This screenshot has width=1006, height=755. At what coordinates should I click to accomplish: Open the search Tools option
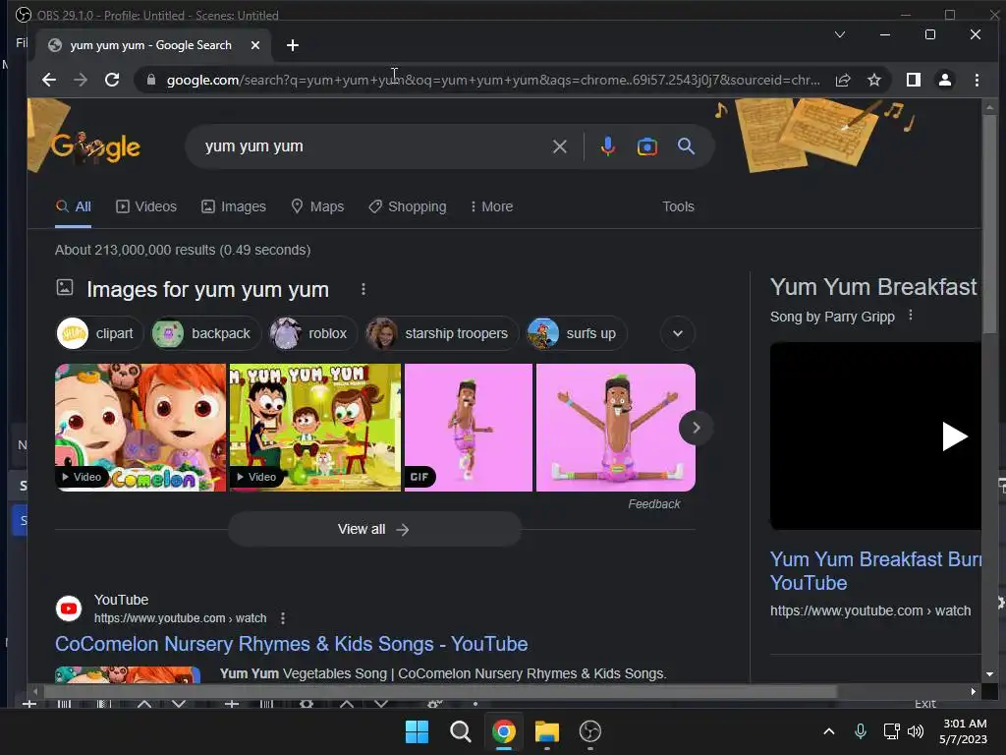[678, 206]
